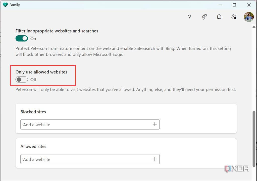Open the notifications bell

(x=219, y=17)
